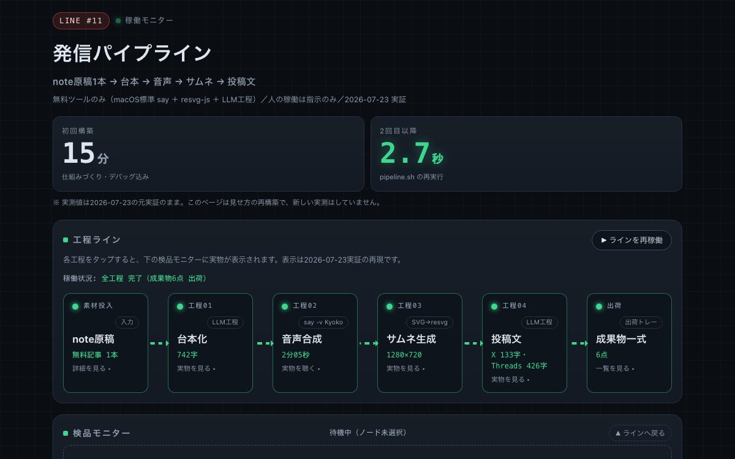The image size is (735, 459).
Task: Click the 工程ライン section title
Action: pyautogui.click(x=97, y=240)
